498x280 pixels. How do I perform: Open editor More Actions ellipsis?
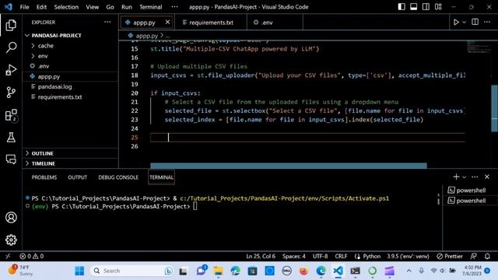point(487,22)
